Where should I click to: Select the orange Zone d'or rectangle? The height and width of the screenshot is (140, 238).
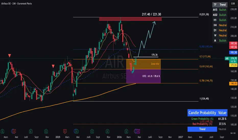143,64
